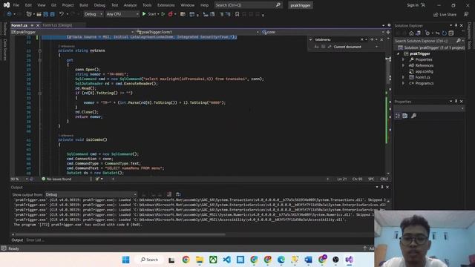Click the Windows Start button
475x267 pixels.
point(125,260)
